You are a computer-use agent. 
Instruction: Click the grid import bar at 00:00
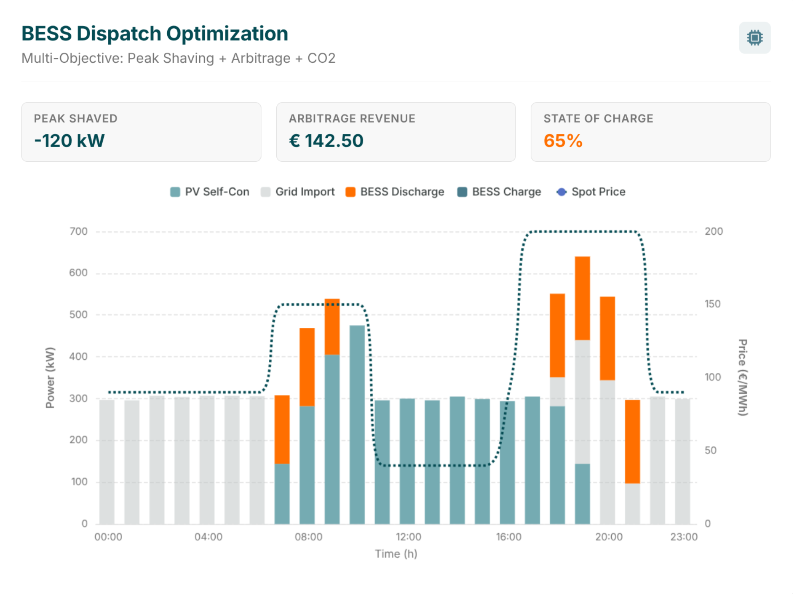(107, 461)
